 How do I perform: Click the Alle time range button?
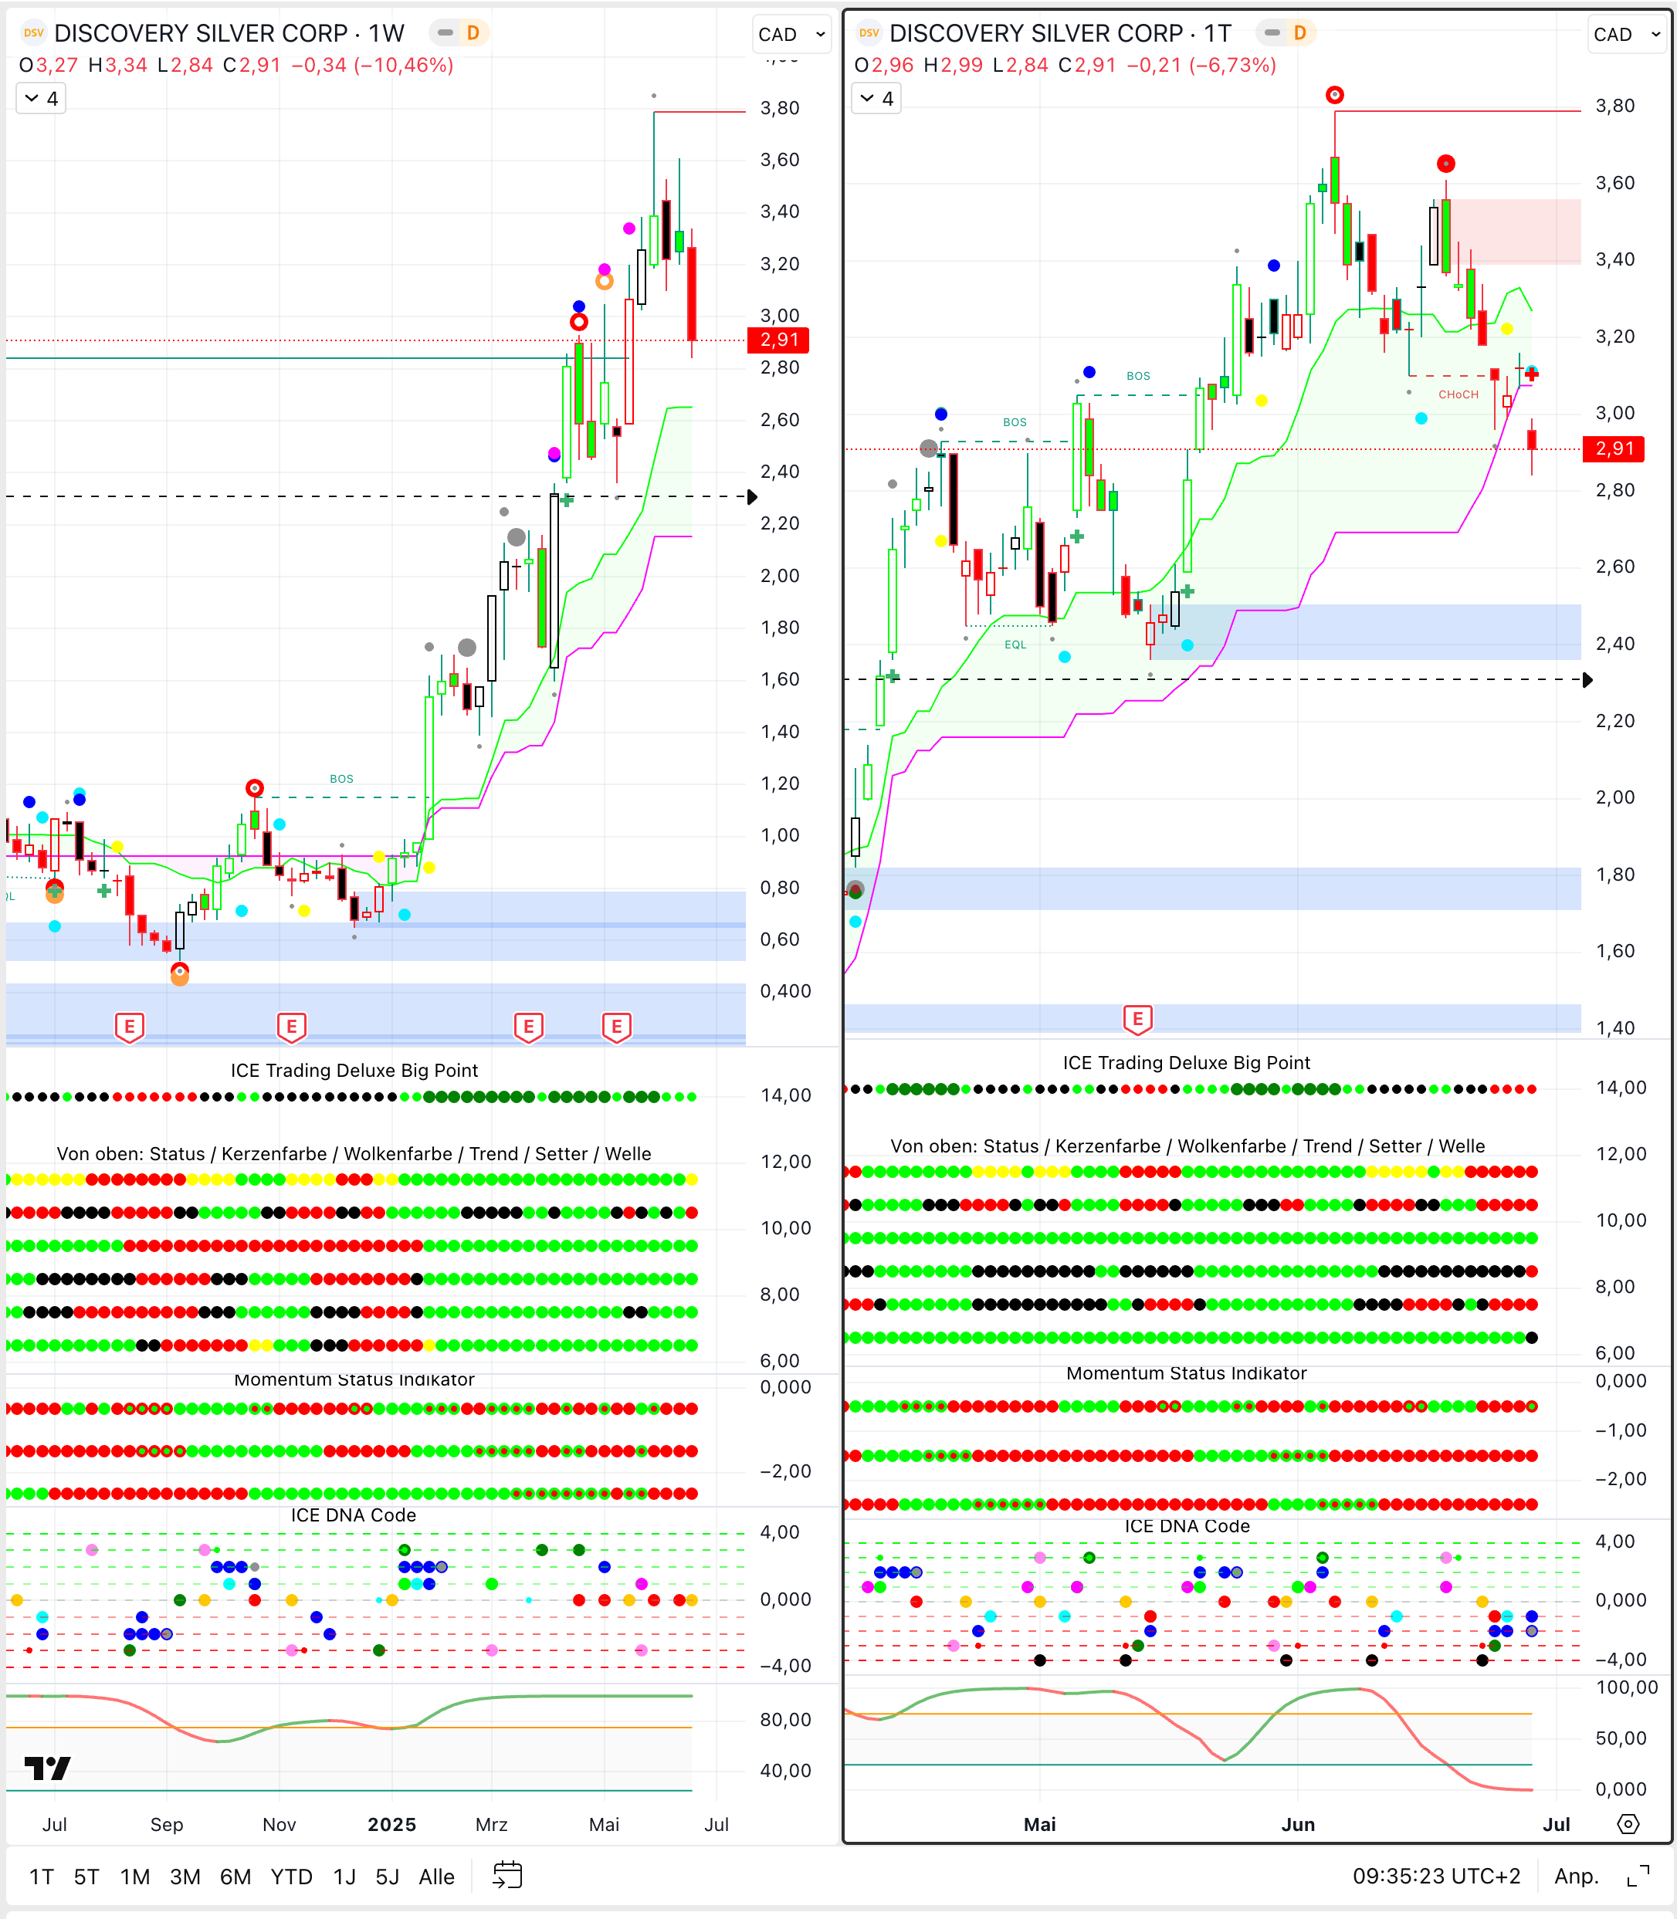click(x=436, y=1876)
